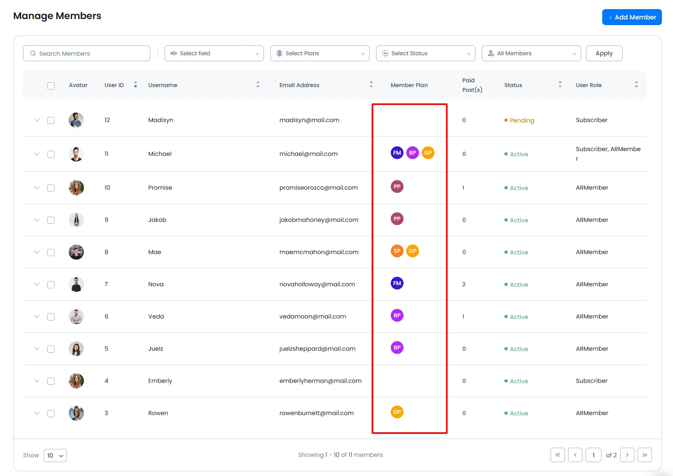
Task: Tick the checkbox for Madisyn's row
Action: (x=51, y=120)
